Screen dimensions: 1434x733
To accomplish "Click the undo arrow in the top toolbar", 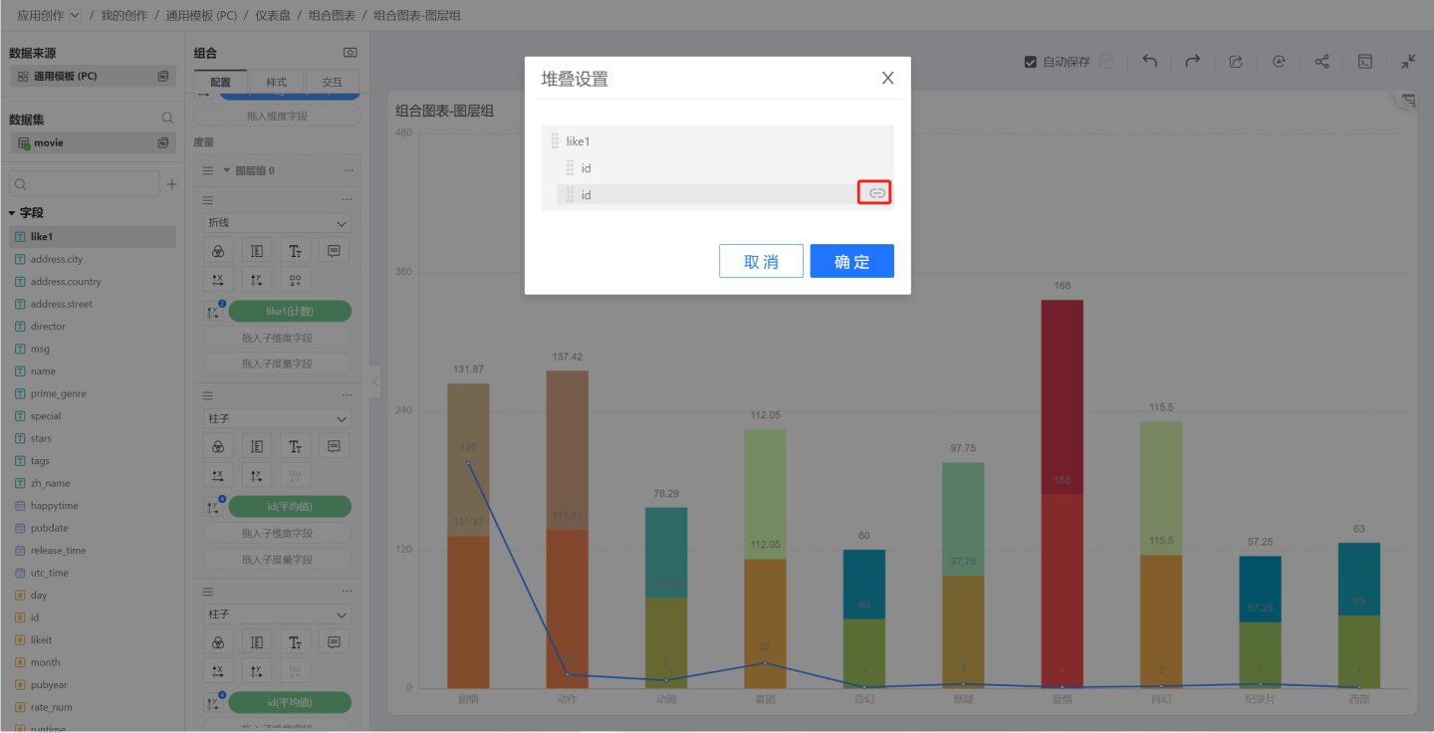I will click(1149, 62).
